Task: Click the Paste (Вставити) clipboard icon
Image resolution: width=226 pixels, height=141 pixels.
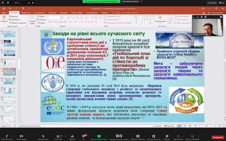Action: point(4,18)
